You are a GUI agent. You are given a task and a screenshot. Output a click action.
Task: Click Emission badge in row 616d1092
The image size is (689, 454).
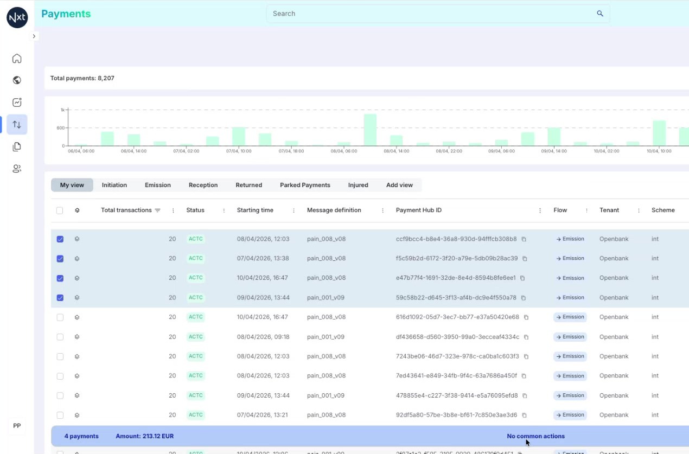click(x=570, y=317)
